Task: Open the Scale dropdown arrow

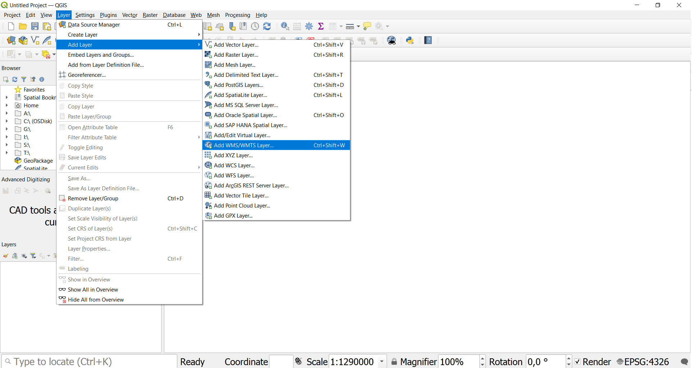Action: [x=382, y=362]
